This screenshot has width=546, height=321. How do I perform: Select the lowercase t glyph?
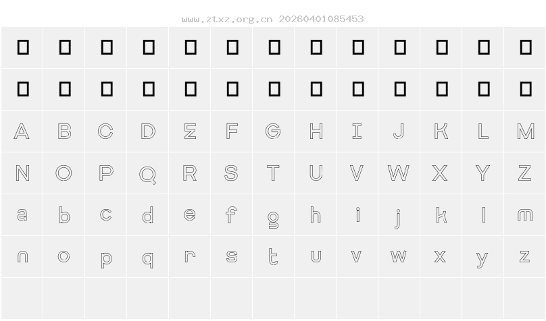coord(273,256)
